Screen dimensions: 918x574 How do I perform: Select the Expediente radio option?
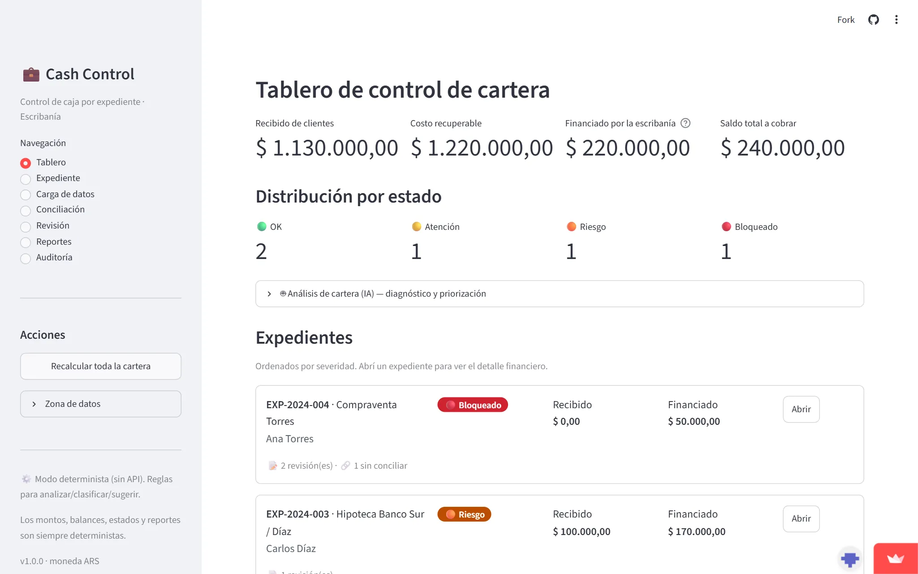pyautogui.click(x=26, y=179)
